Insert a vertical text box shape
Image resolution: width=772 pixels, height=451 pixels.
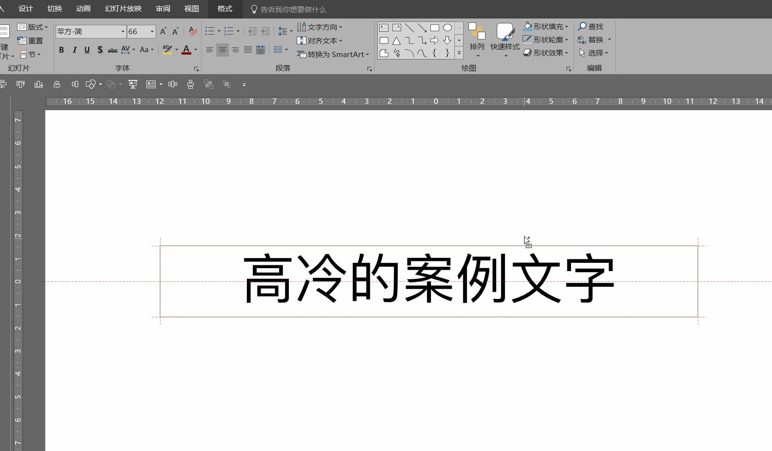click(397, 28)
